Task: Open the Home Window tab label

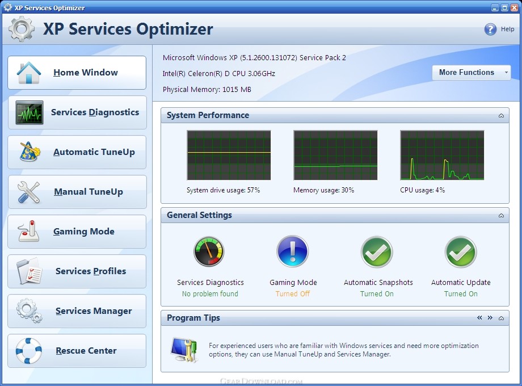Action: pos(86,73)
